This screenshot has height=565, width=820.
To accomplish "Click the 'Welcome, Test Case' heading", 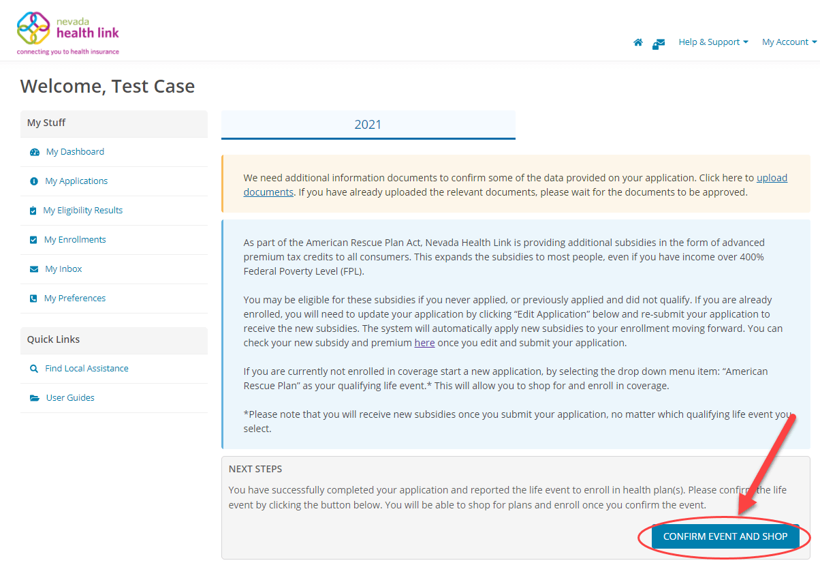I will [x=108, y=86].
